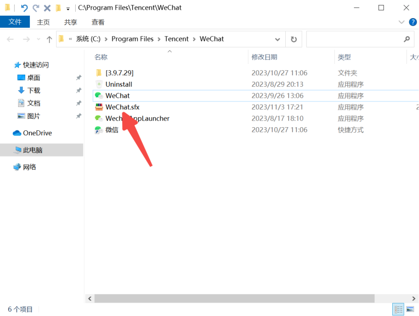Sort by the 名称 column header
The height and width of the screenshot is (316, 419).
click(101, 57)
